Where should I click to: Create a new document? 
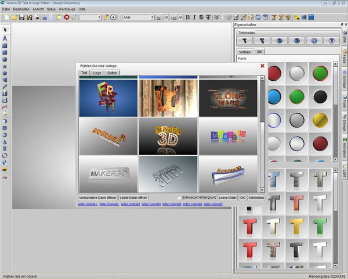(6, 17)
